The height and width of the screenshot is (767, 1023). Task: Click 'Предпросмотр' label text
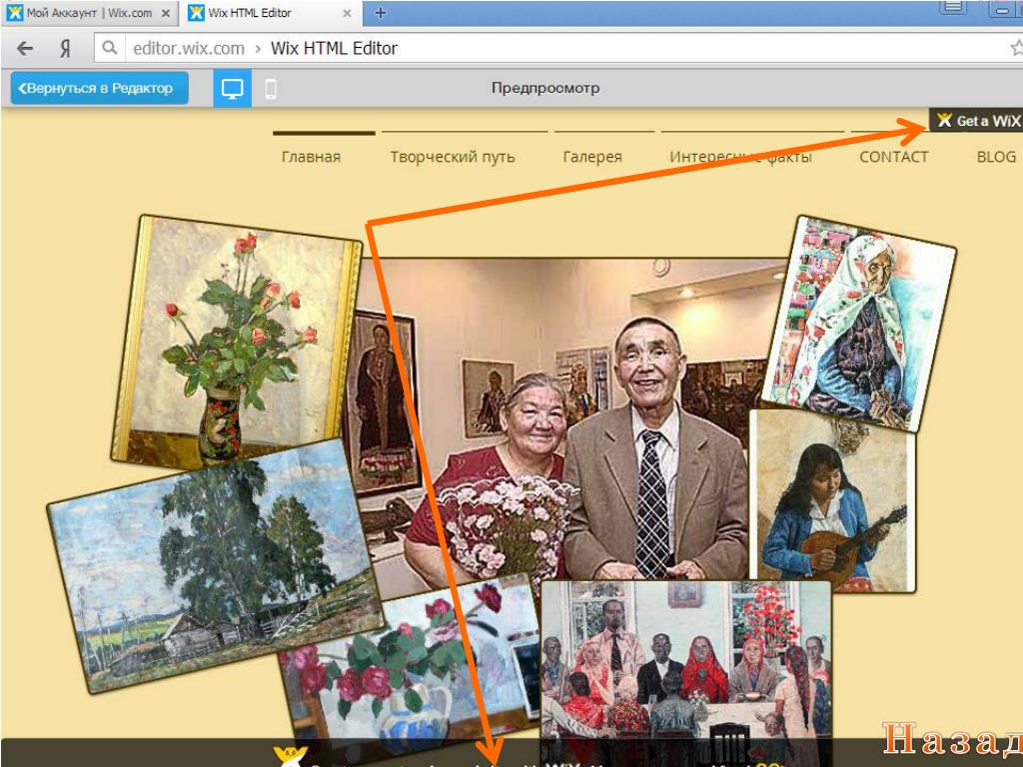(545, 88)
